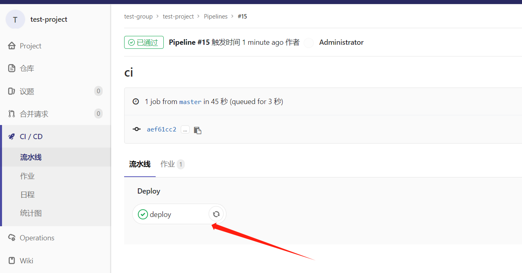
Task: Click the 仓库 repository icon in sidebar
Action: (x=12, y=68)
